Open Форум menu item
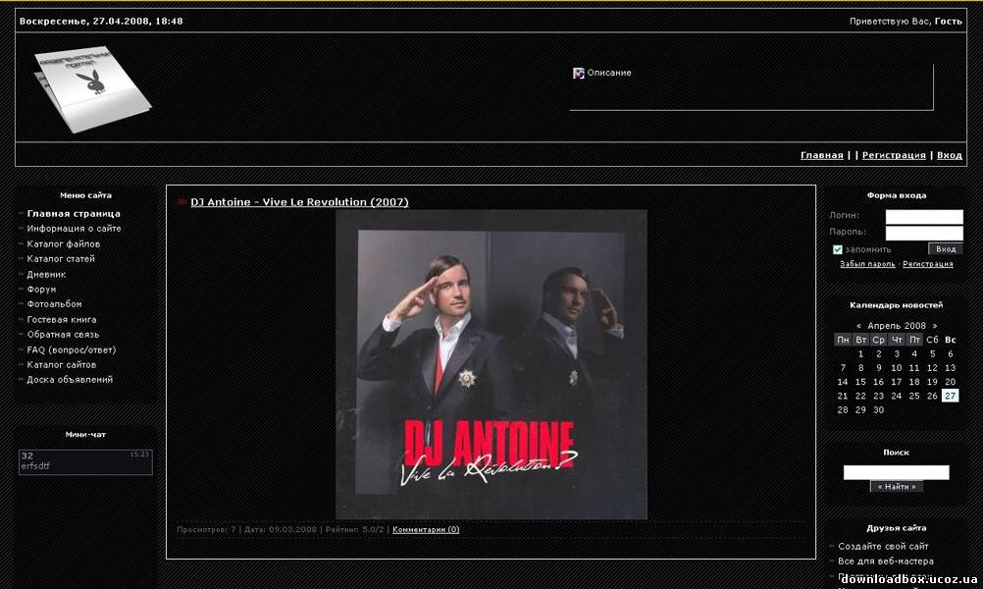Screen dimensions: 983x589 click(x=41, y=290)
